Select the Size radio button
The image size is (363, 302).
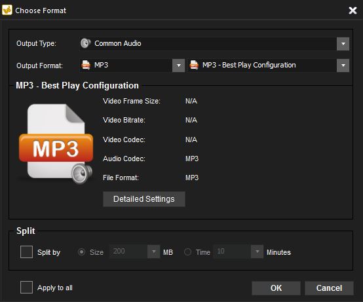(x=81, y=252)
